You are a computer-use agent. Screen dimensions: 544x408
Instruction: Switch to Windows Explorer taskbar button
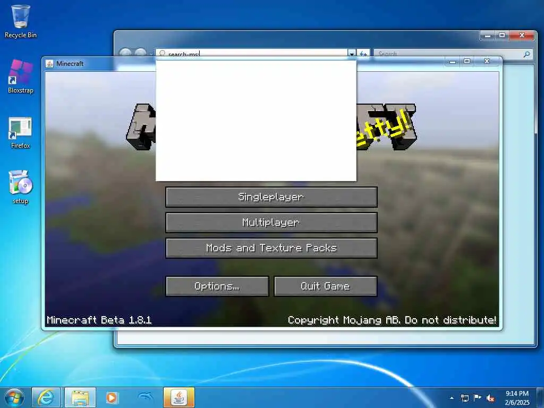click(x=80, y=397)
